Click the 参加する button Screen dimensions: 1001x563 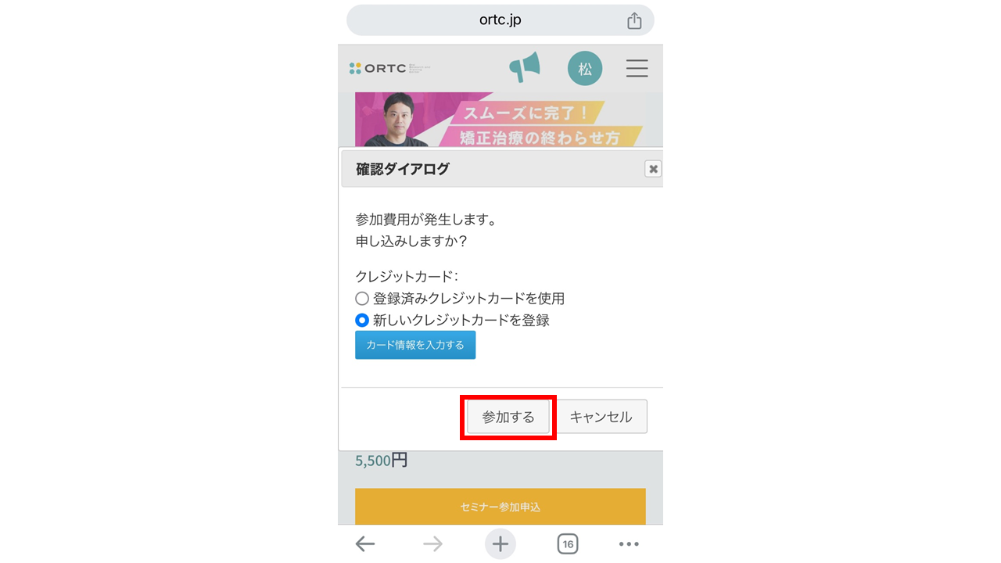[x=508, y=417]
